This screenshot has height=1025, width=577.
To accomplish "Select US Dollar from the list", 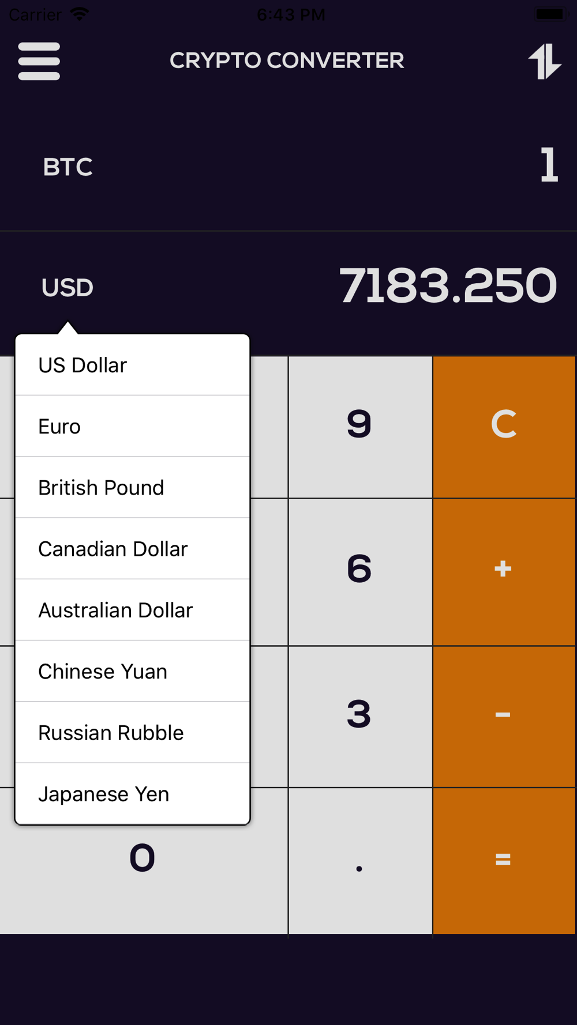I will click(x=132, y=365).
